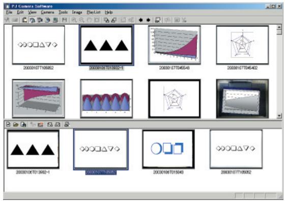Click the floppy disk save icon in main toolbar
285x201 pixels.
(64, 20)
